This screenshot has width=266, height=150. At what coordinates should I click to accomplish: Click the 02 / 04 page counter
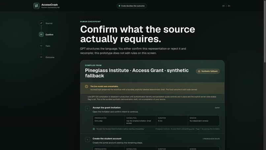(226, 6)
